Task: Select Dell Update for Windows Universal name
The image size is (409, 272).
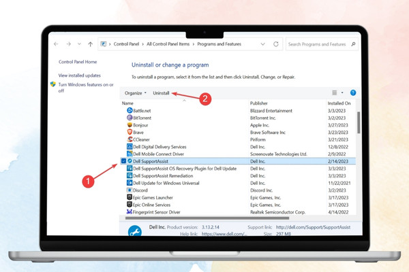Action: tap(166, 183)
